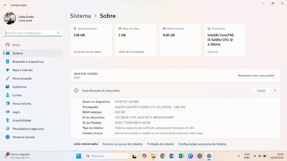Click the Caneta e toque value text
The image size is (287, 161).
coord(159,133)
